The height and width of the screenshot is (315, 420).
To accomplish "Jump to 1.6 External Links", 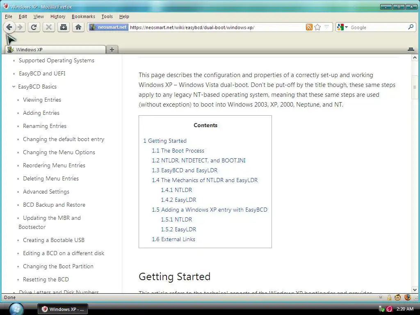I will [x=173, y=239].
